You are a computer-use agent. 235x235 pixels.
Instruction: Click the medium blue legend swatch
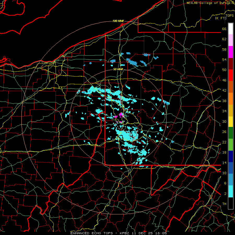coord(231,168)
